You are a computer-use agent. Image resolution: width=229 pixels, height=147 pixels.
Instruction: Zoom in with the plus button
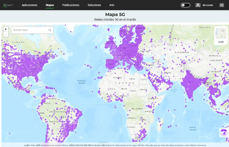(x=6, y=29)
